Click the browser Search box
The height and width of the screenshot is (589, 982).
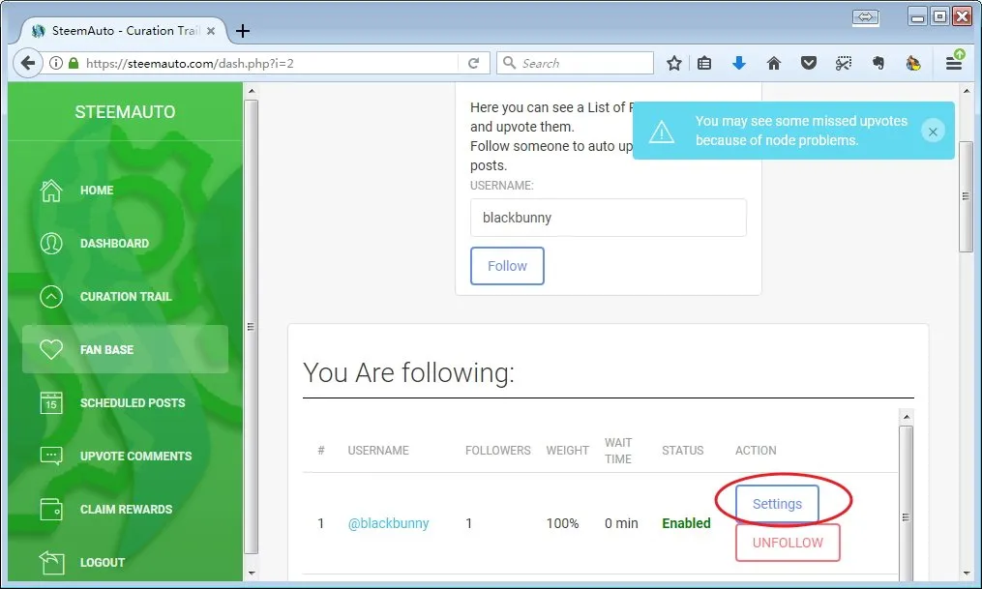(x=575, y=63)
